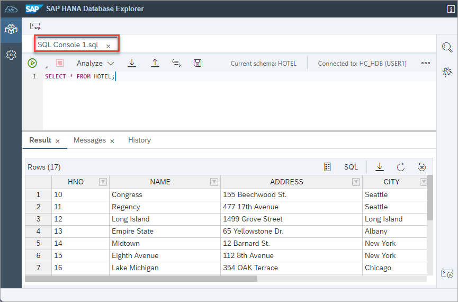This screenshot has width=458, height=302.
Task: Click in the SQL editor statement line
Action: pos(239,76)
